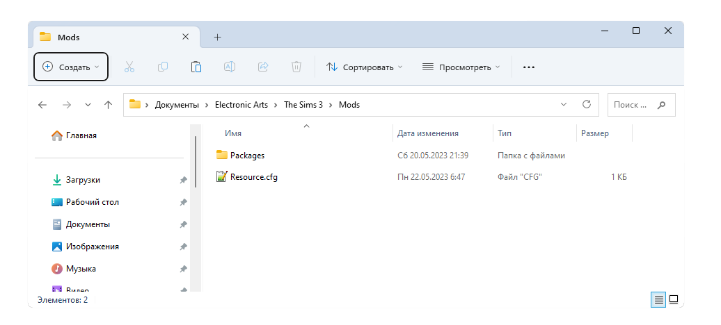Refresh the current folder view
This screenshot has height=325, width=721.
coord(587,105)
